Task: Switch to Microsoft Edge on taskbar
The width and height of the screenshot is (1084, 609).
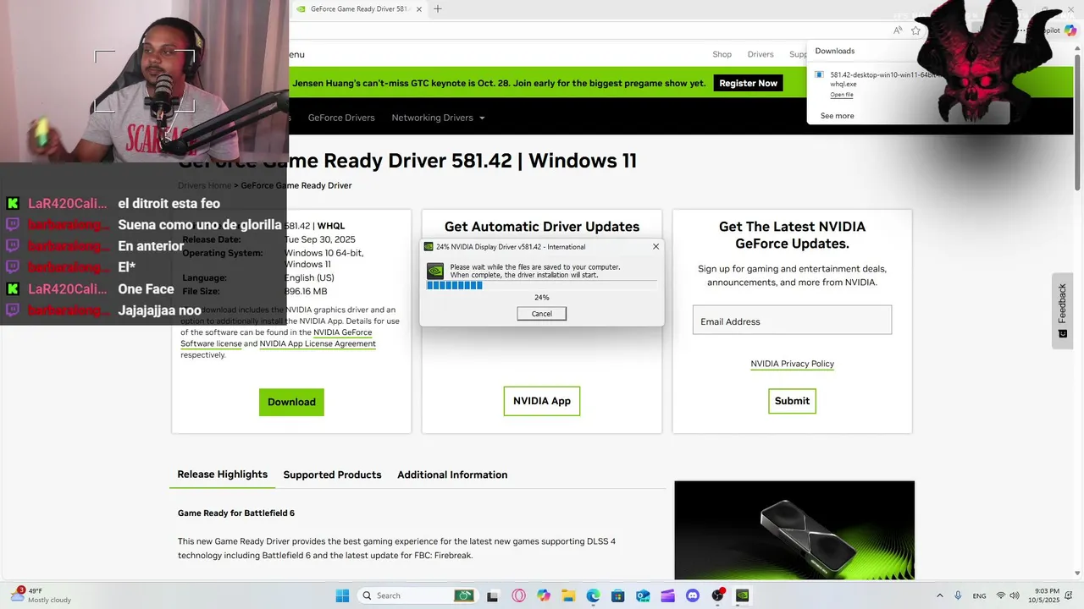Action: [593, 595]
